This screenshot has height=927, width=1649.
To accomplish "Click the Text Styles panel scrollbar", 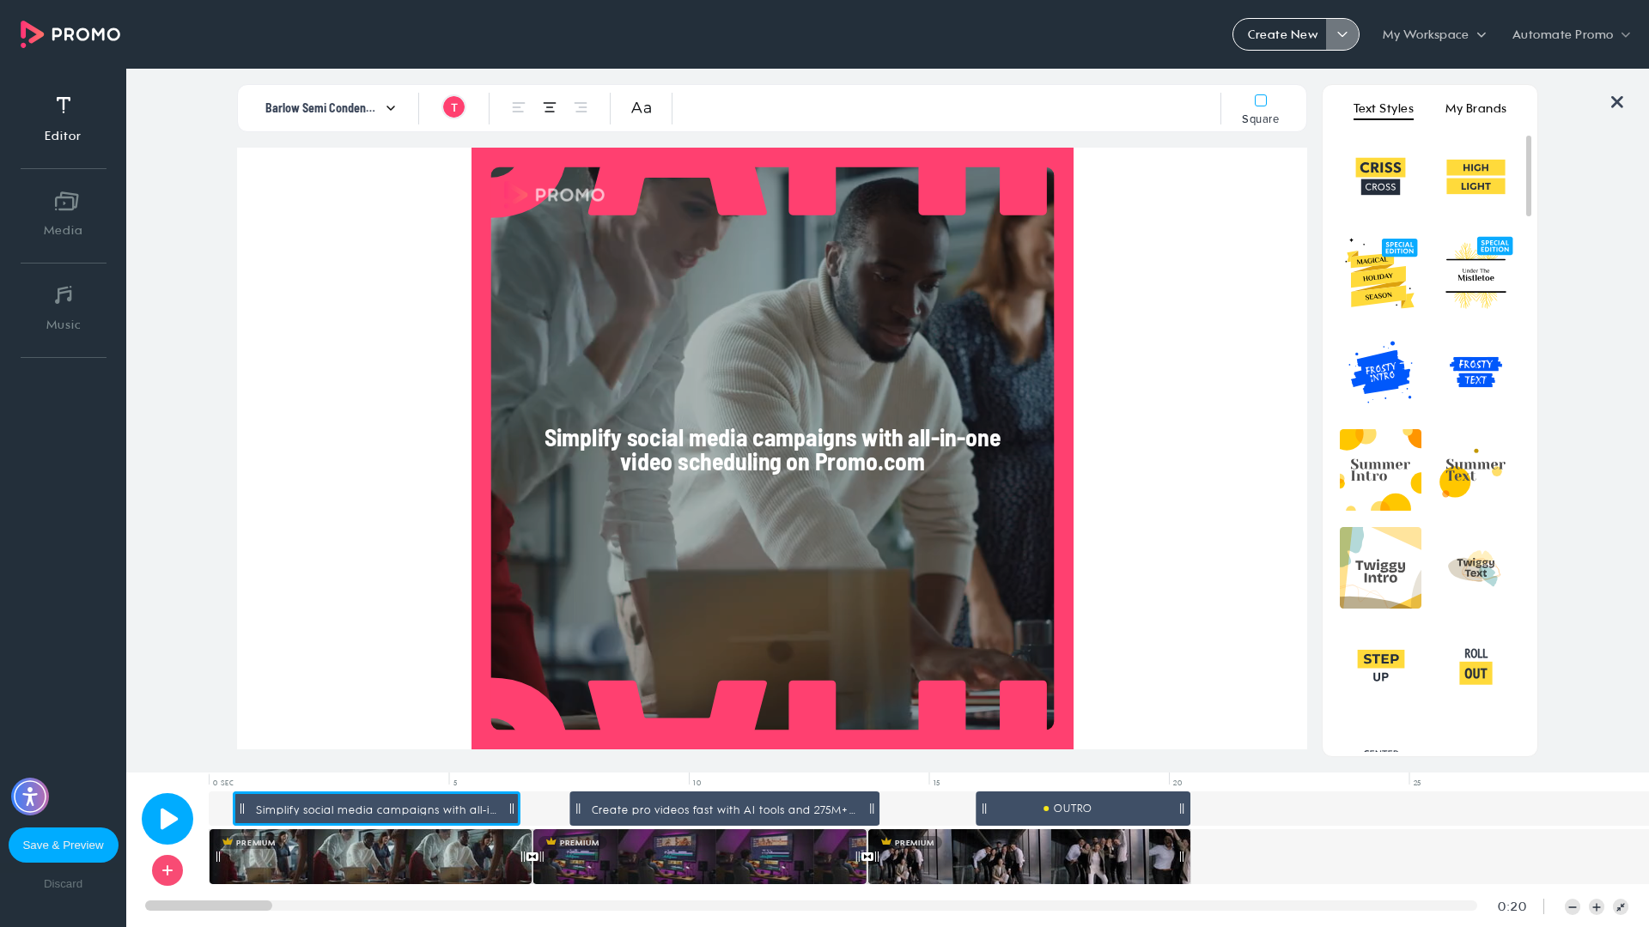I will point(1529,176).
